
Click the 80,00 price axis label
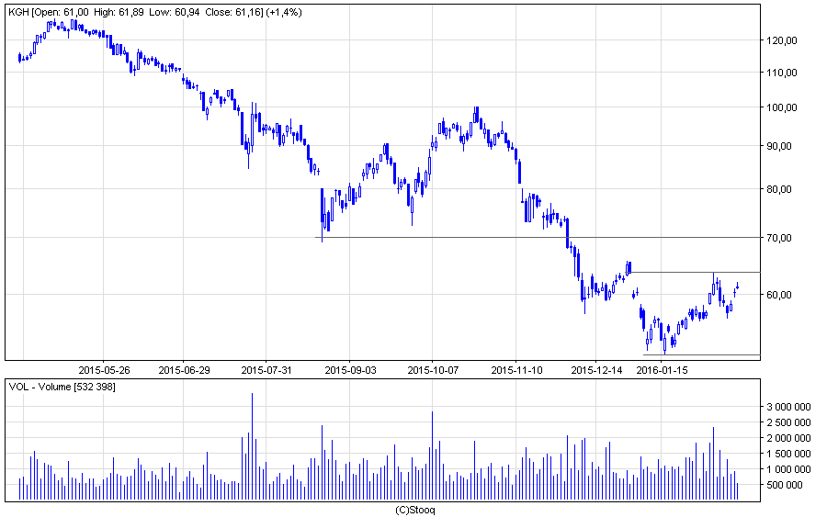(x=778, y=189)
